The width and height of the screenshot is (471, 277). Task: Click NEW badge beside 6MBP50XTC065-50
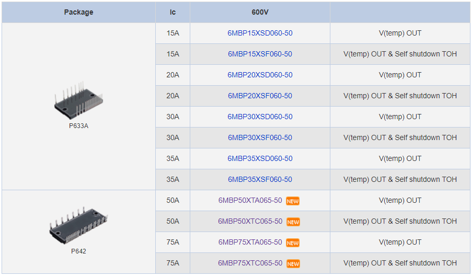point(293,222)
